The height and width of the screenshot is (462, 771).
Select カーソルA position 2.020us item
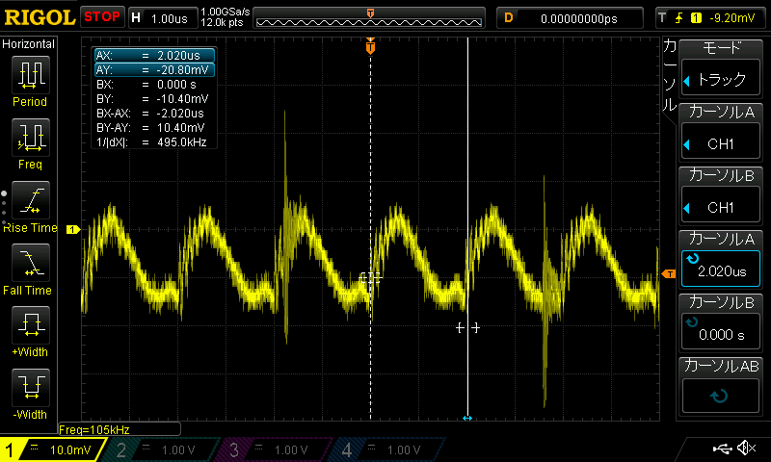(x=724, y=260)
